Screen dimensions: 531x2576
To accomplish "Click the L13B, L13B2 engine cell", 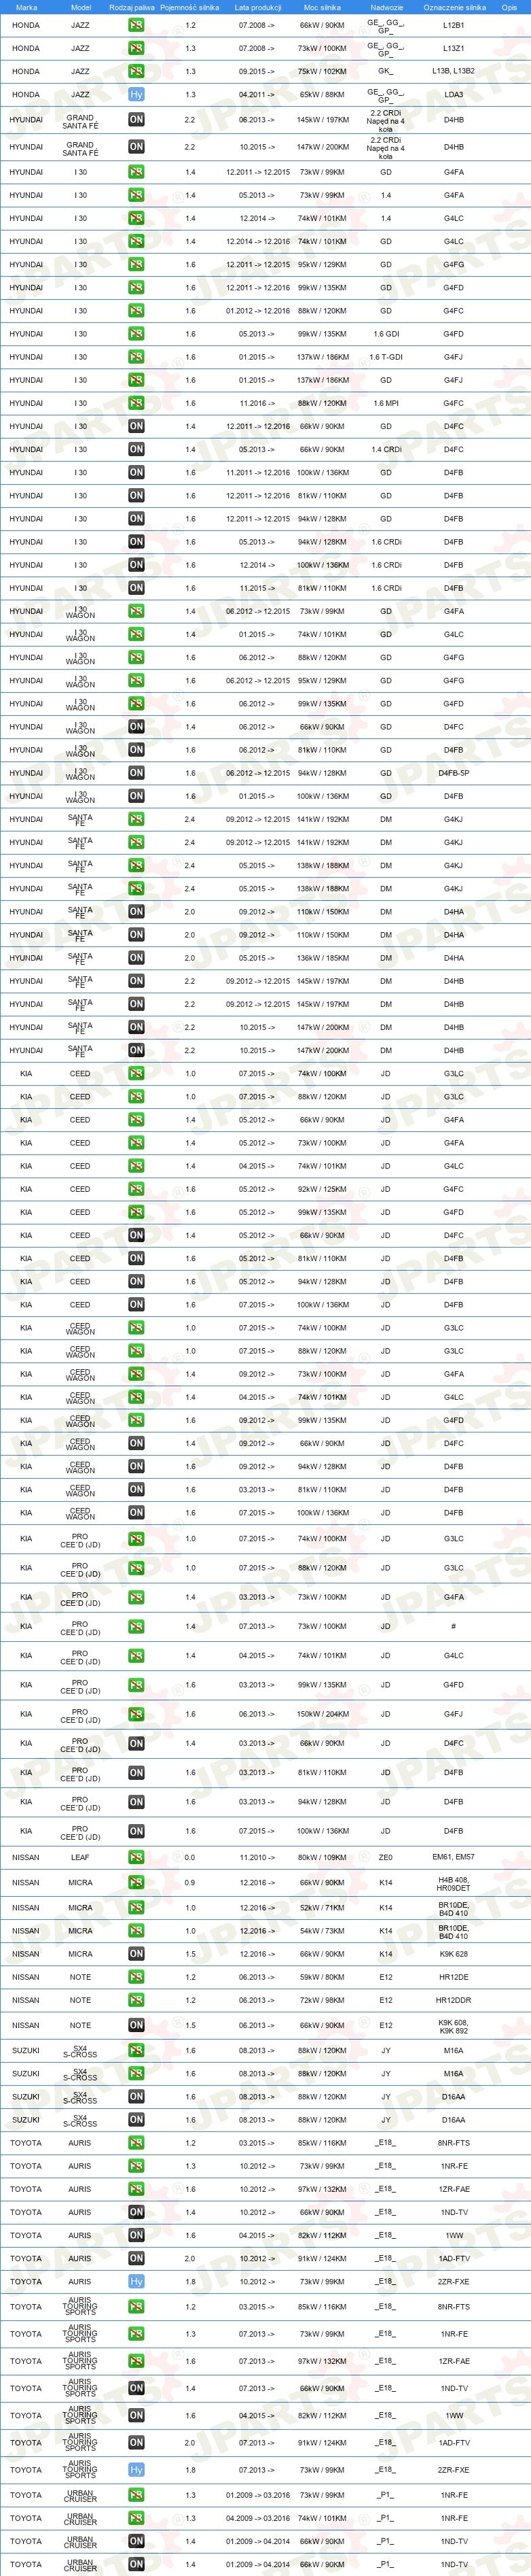I will coord(453,71).
